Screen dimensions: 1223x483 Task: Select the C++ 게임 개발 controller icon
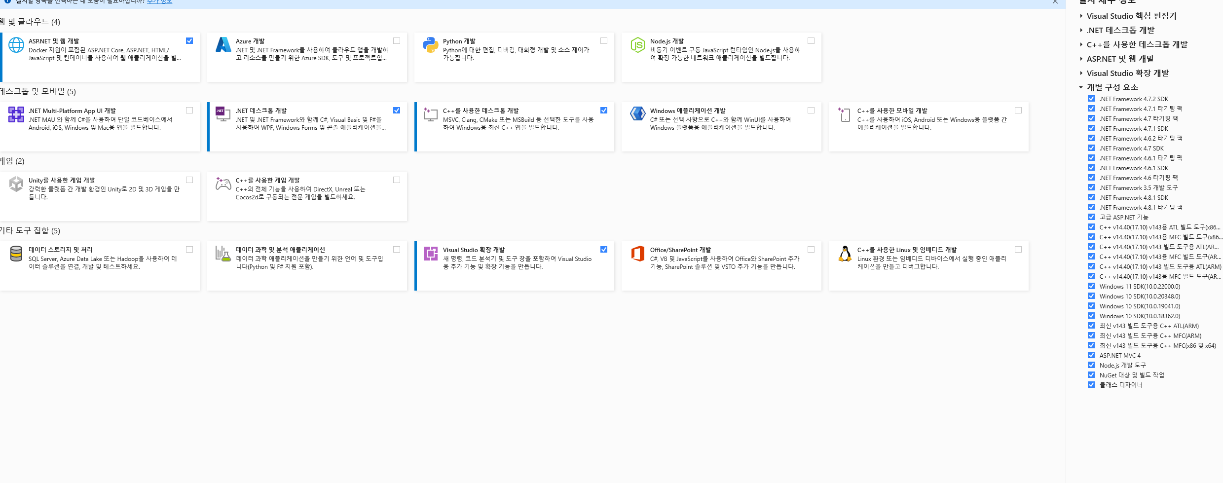(223, 184)
